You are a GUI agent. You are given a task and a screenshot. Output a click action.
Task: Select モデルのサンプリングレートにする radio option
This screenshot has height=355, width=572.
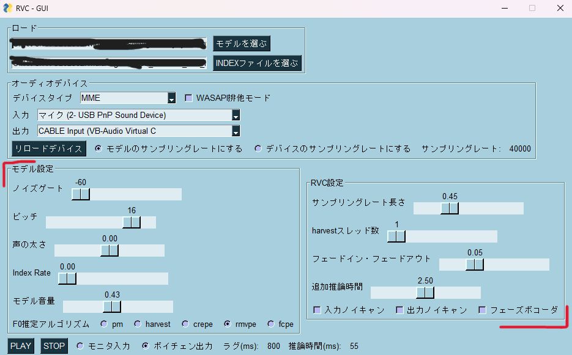[99, 148]
